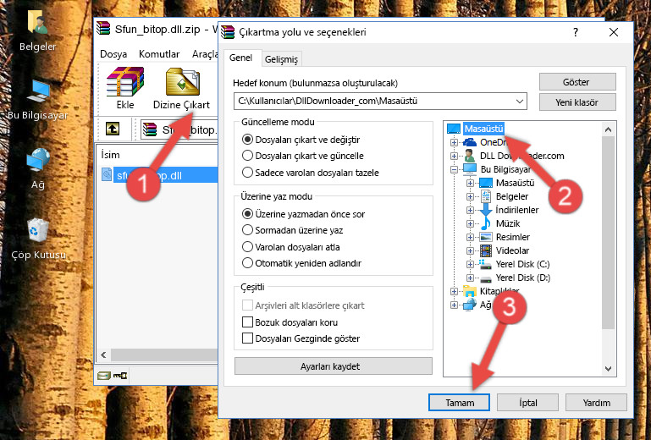This screenshot has width=651, height=440.
Task: Collapse the Bu Bilgisayar tree node
Action: coord(454,169)
